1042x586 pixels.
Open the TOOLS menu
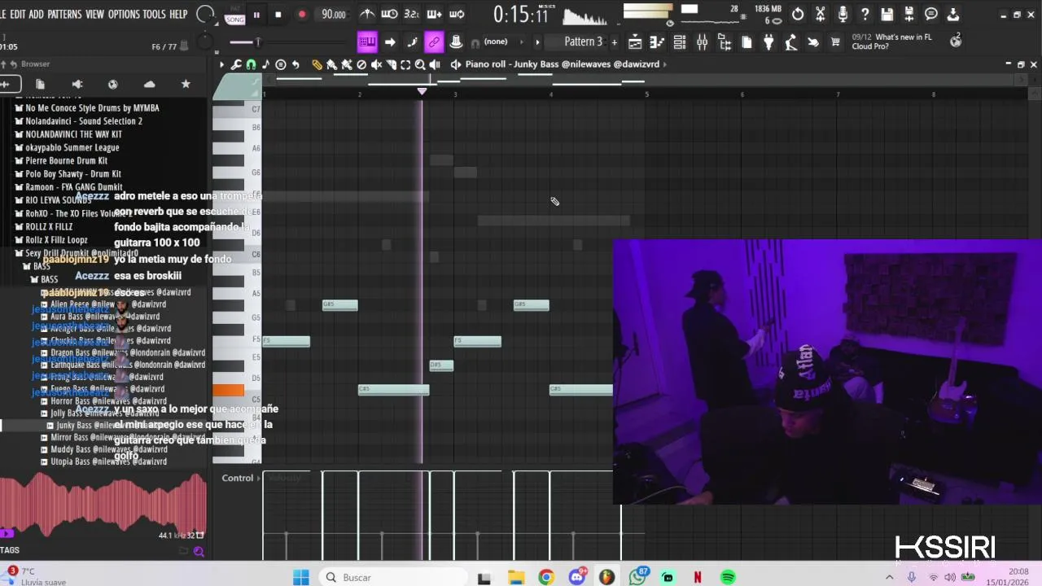154,15
